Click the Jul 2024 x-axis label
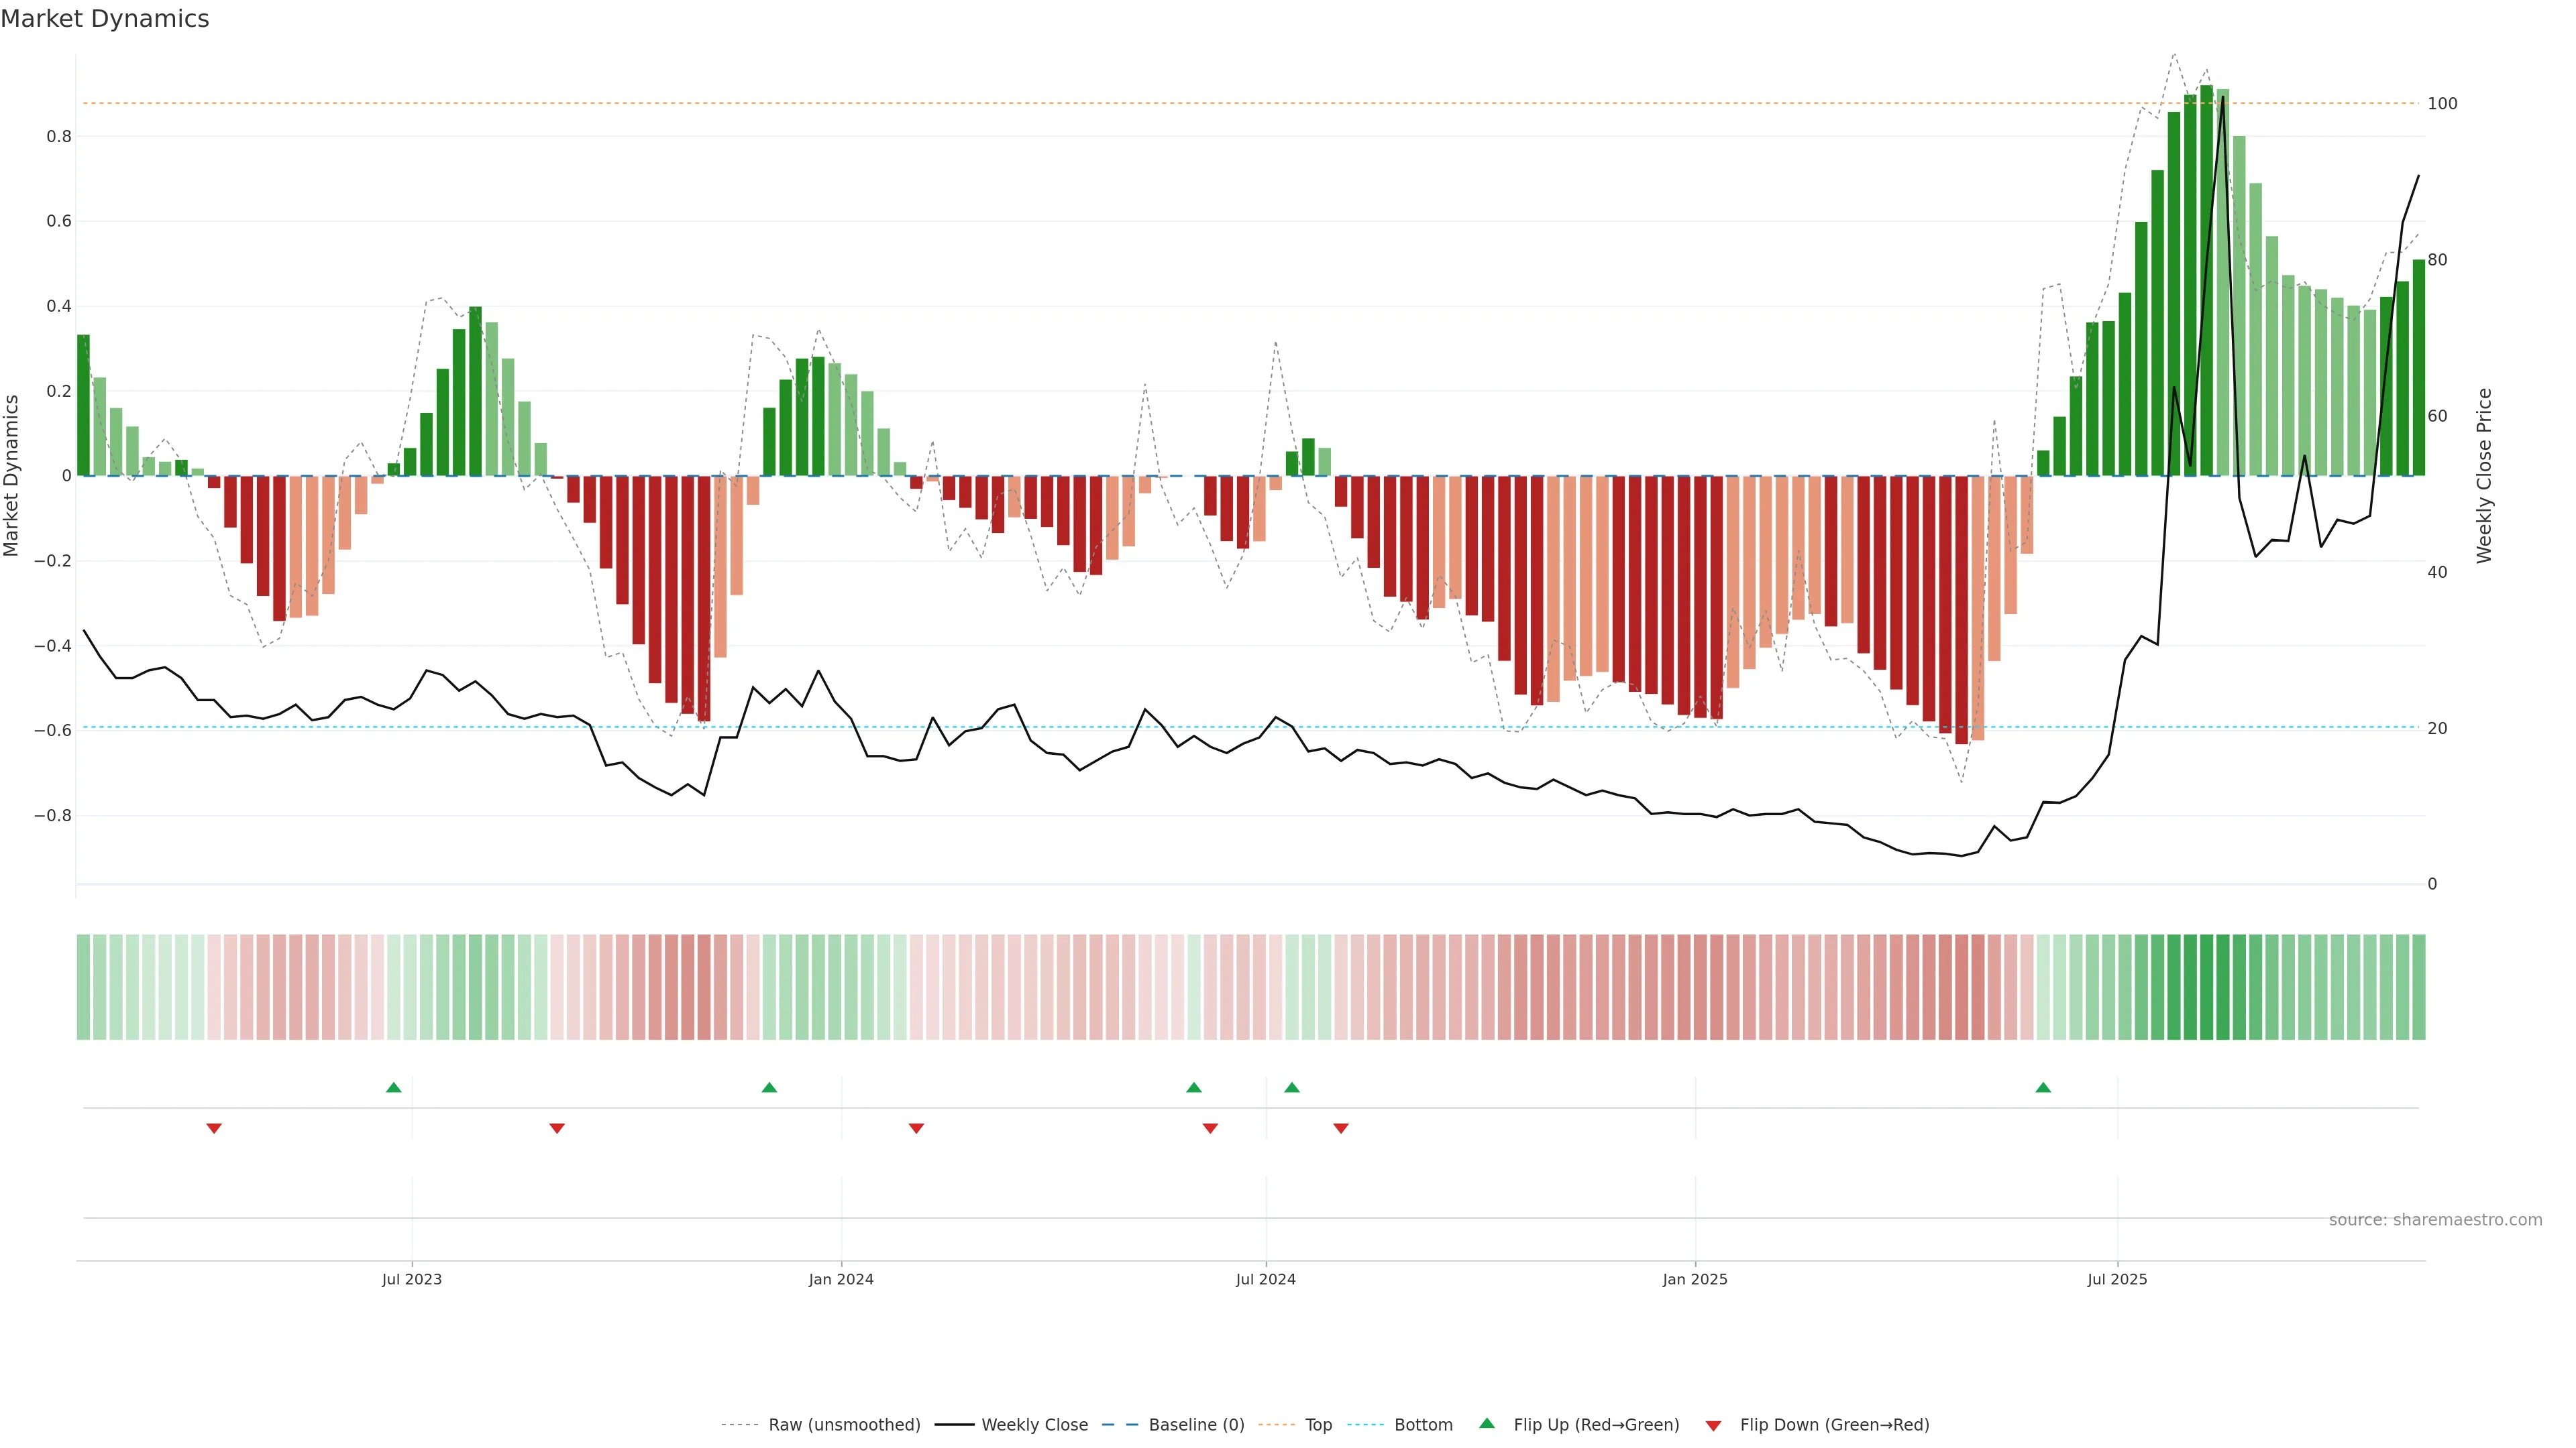2576x1448 pixels. [x=1265, y=1279]
